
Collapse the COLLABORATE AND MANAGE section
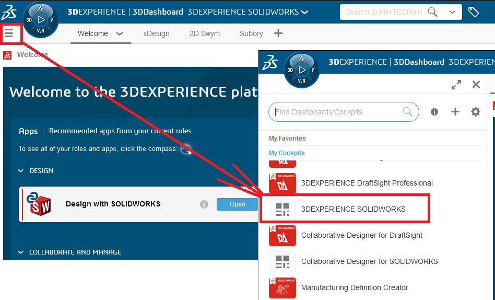tap(21, 252)
